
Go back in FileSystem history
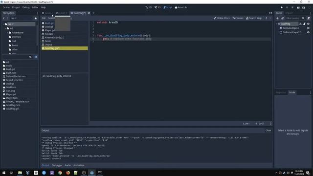click(4, 18)
